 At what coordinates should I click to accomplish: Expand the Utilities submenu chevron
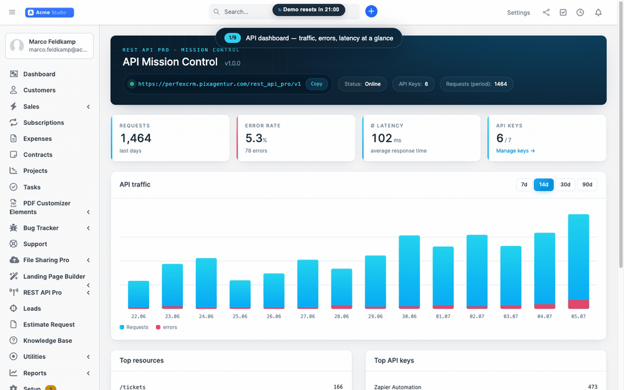click(x=89, y=357)
